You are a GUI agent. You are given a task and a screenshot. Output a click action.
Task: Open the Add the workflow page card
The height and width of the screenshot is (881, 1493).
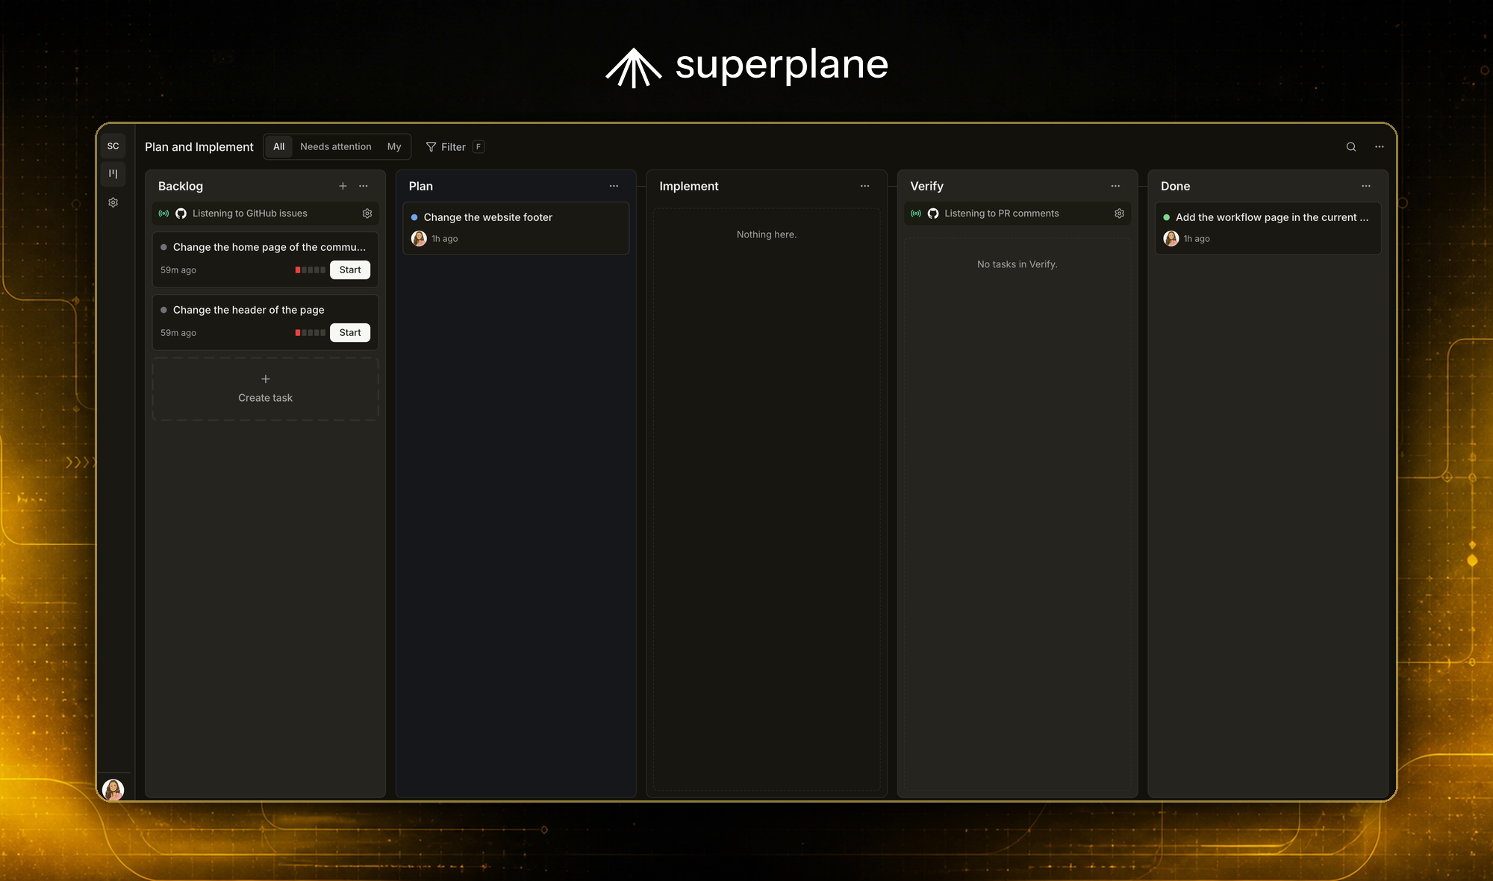pos(1268,228)
